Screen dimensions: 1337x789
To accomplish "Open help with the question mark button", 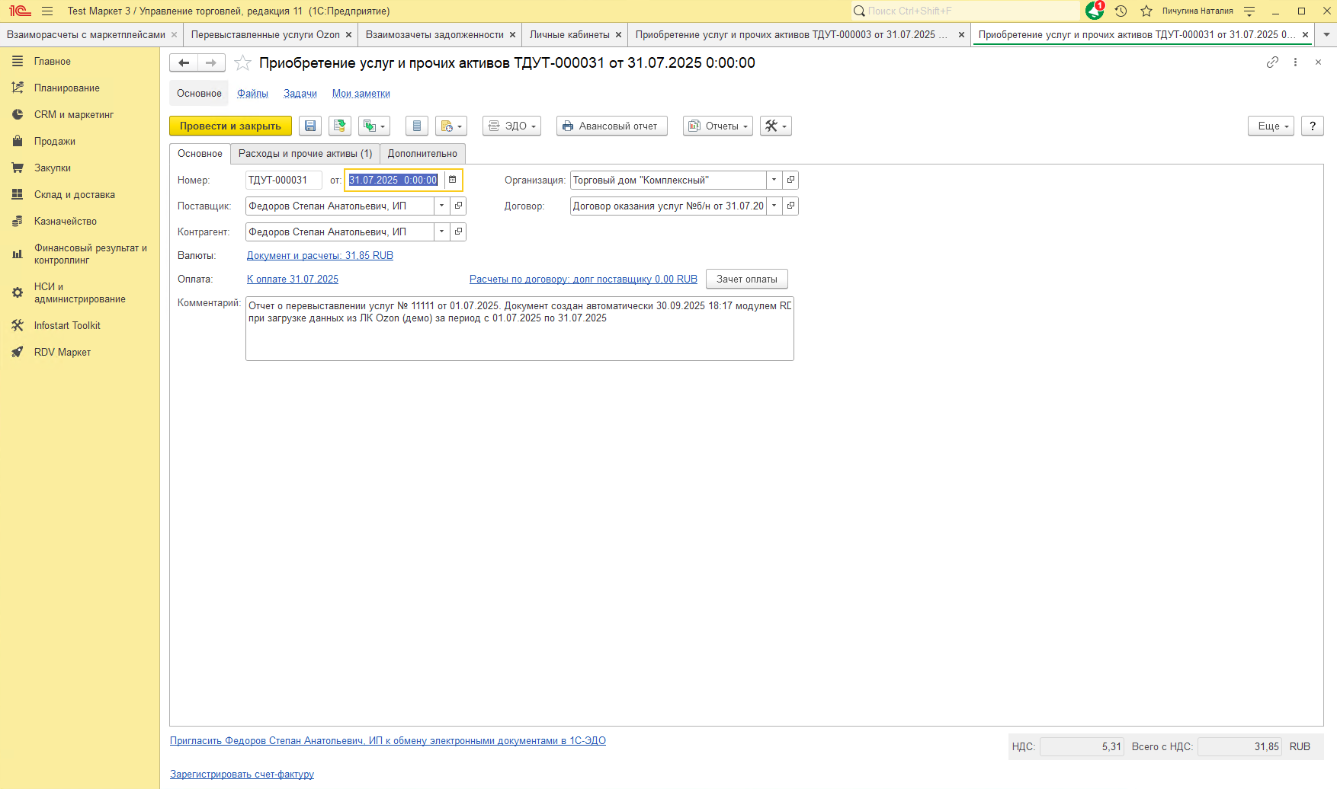I will [1313, 126].
